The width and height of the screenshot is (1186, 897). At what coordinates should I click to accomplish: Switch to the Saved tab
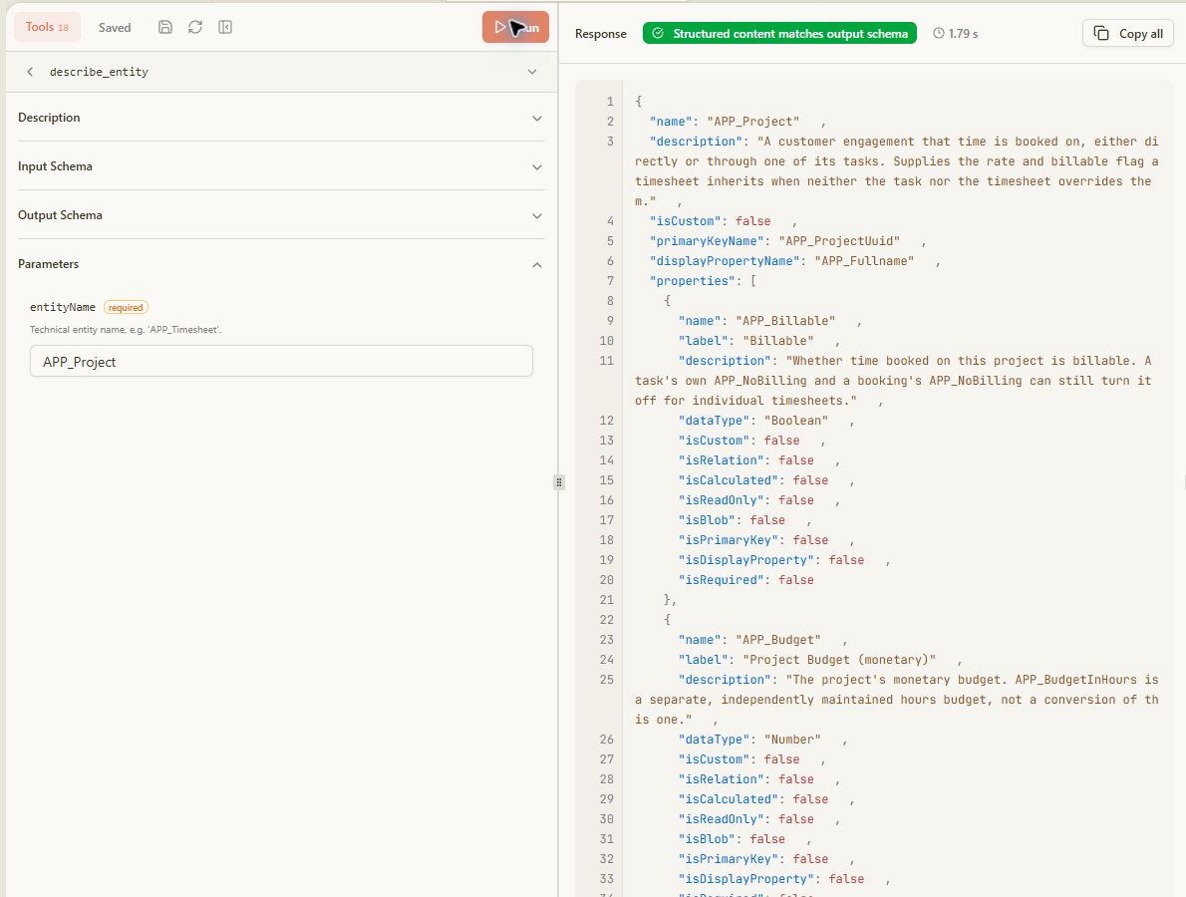coord(115,27)
